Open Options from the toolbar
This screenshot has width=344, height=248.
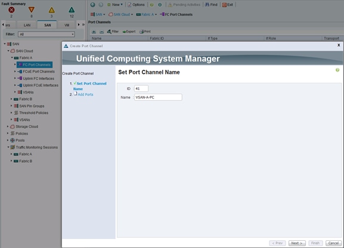click(136, 5)
